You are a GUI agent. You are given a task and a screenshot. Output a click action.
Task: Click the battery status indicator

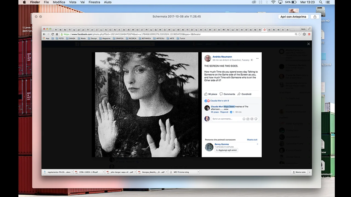pos(291,2)
